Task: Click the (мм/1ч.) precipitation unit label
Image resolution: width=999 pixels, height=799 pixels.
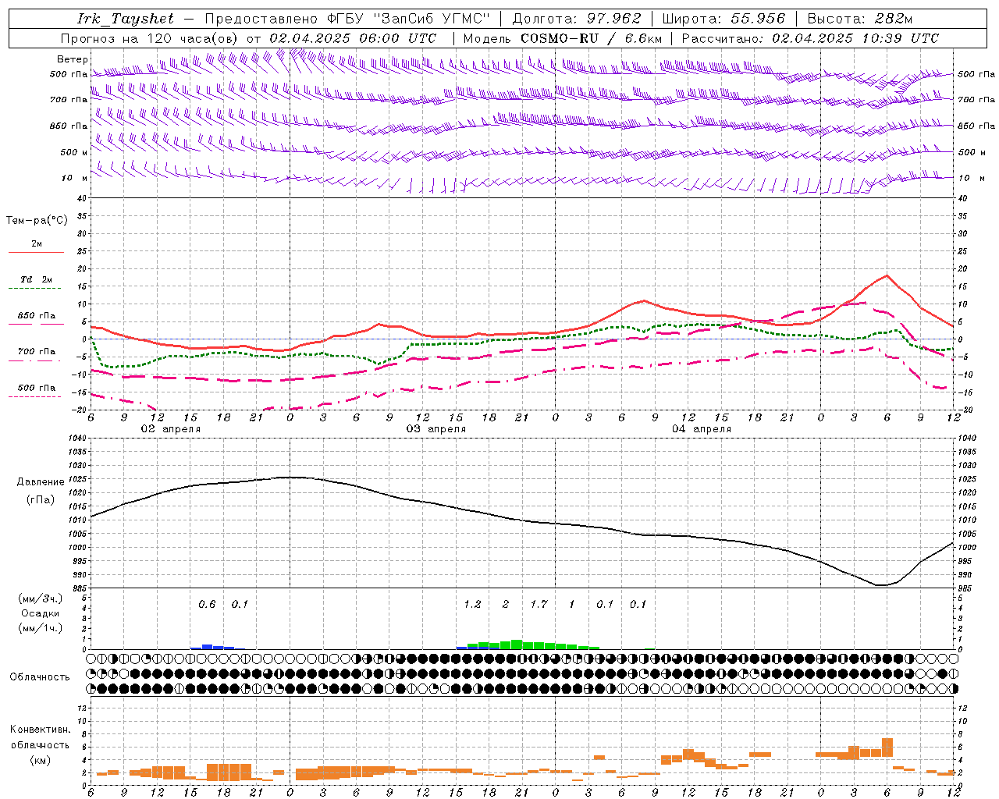Action: coord(39,628)
